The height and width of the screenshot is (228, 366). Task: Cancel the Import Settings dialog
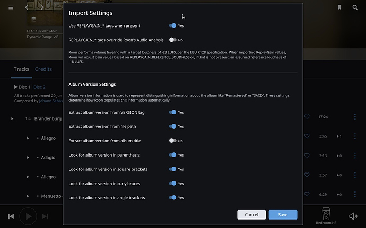251,215
